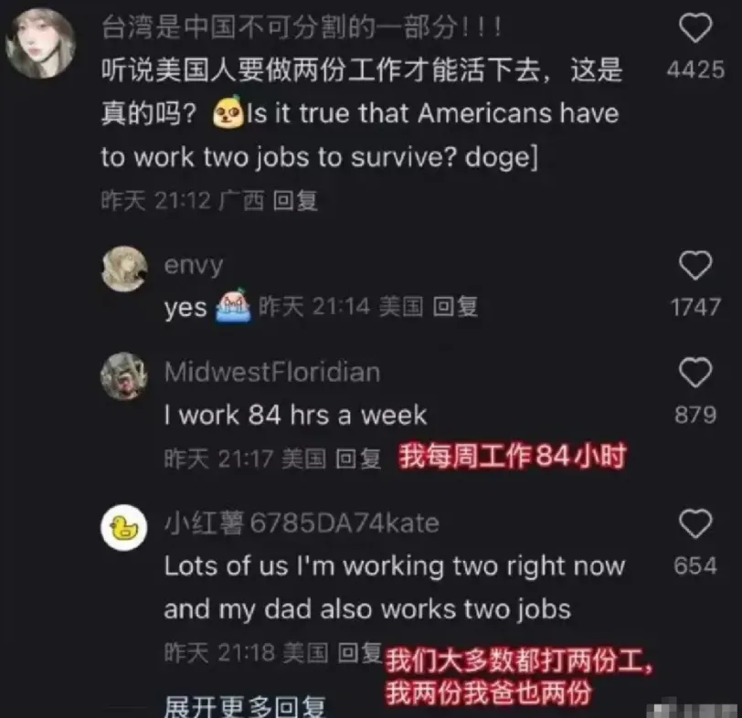Reply (回复) to the 21:17 comment

(x=358, y=459)
